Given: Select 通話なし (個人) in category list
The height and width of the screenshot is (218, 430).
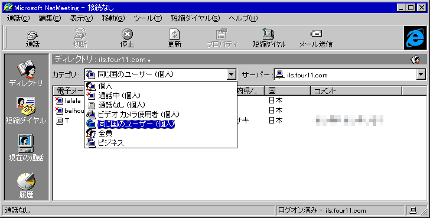Looking at the screenshot, I should pos(161,105).
